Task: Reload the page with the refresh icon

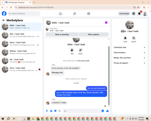Action: [11, 7]
